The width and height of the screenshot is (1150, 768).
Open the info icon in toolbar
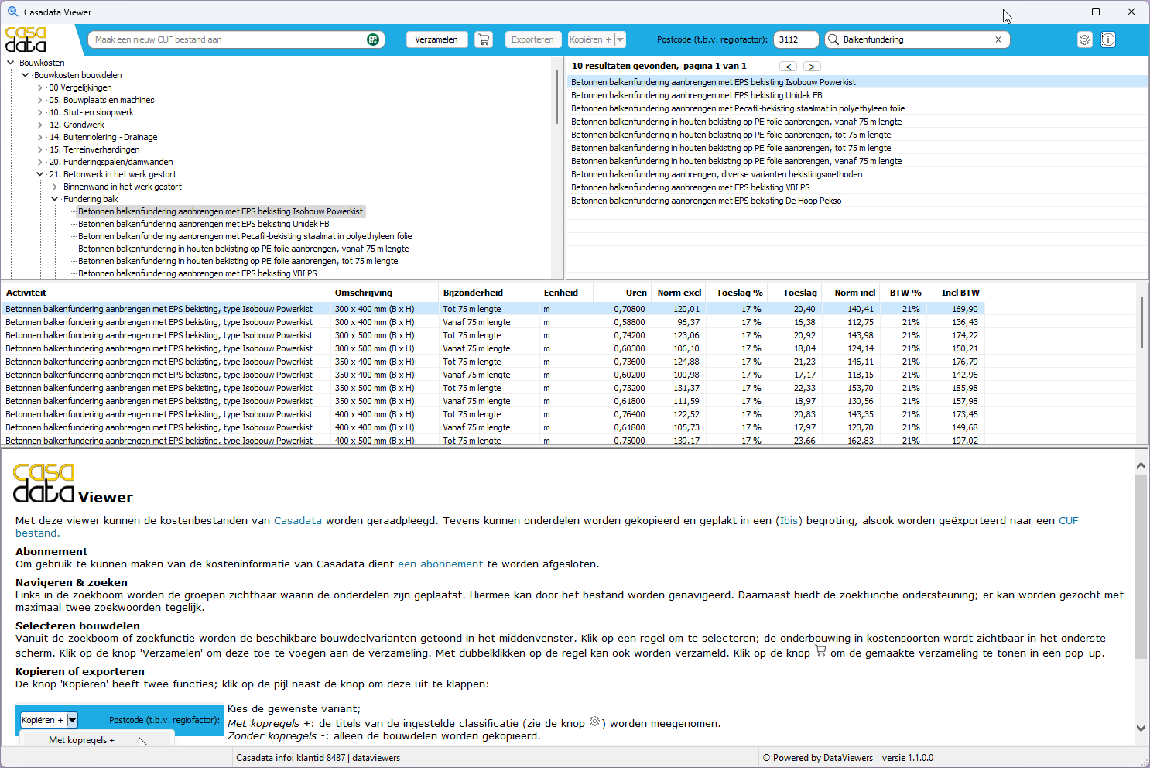point(1108,39)
